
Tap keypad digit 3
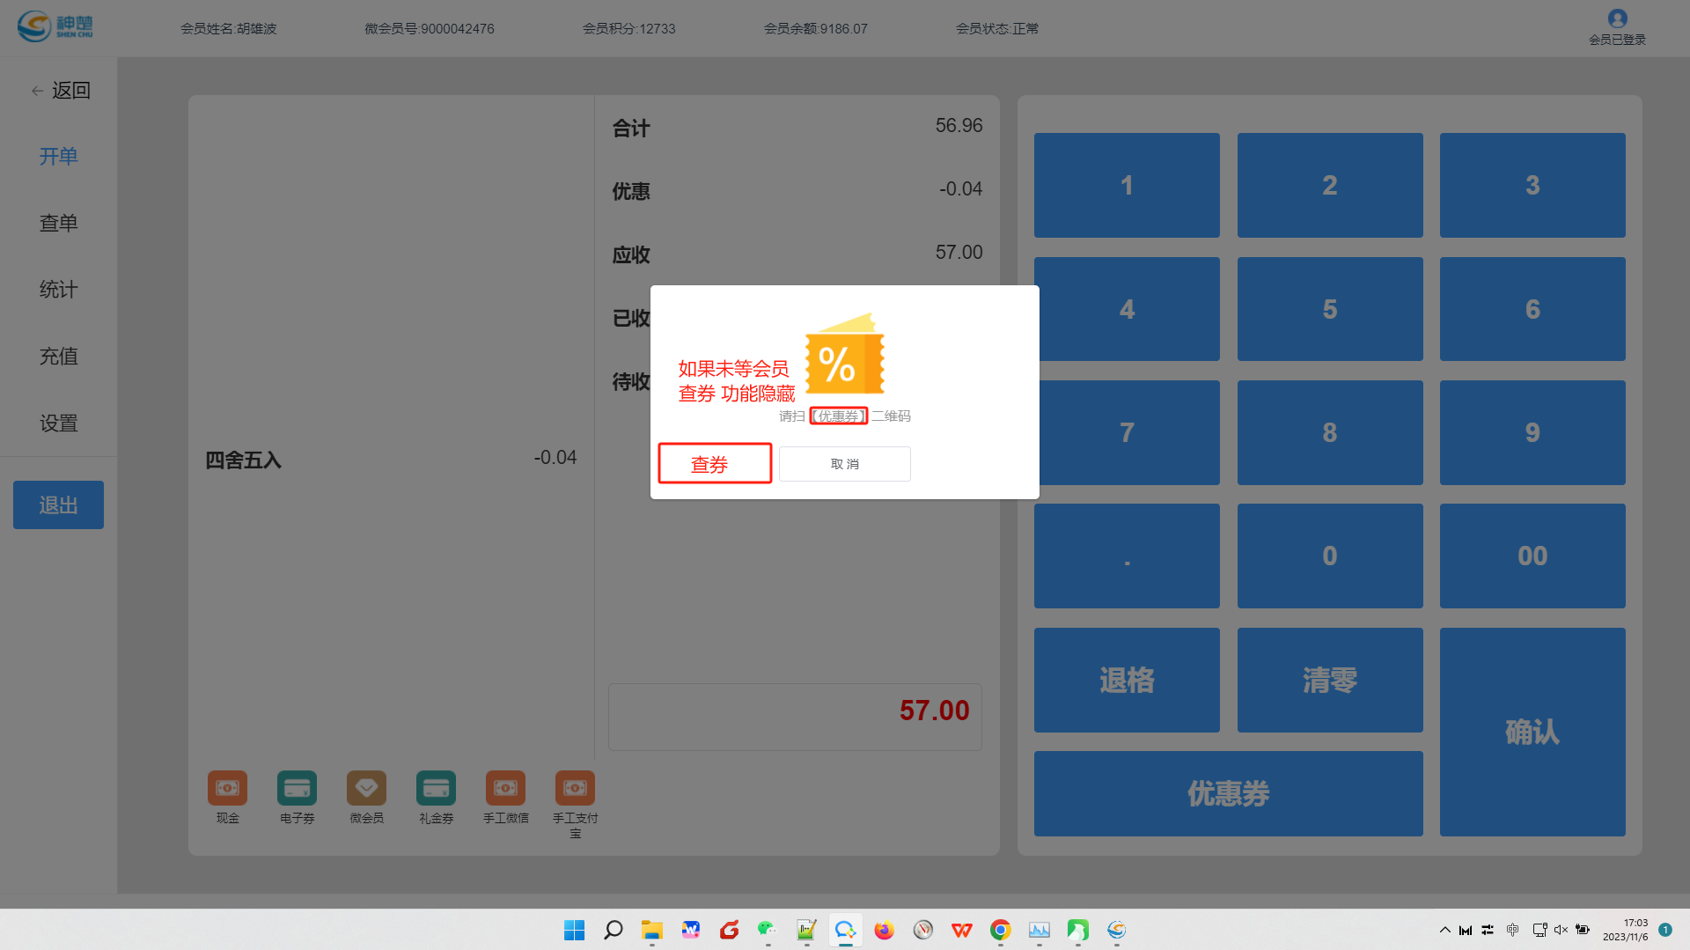click(1532, 185)
